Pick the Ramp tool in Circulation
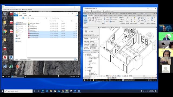This screenshot has height=97, width=173. [x=122, y=20]
